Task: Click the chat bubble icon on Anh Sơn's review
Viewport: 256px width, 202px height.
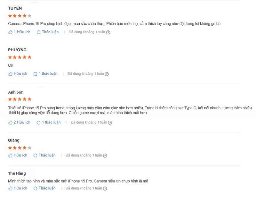Action: point(39,122)
